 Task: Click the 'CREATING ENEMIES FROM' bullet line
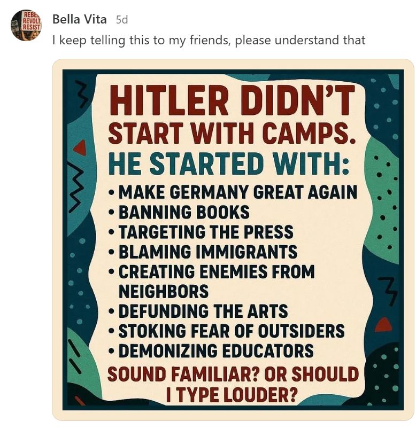211,272
